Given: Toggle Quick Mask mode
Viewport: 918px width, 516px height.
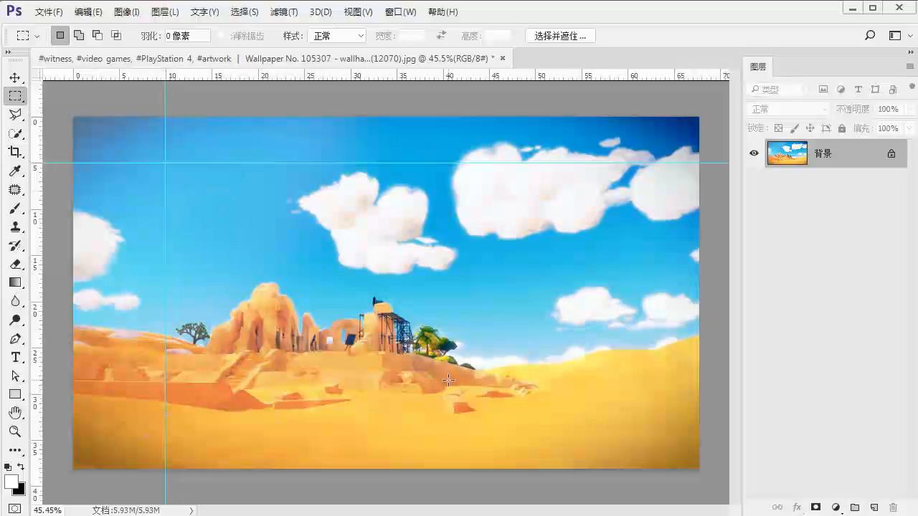Looking at the screenshot, I should 15,509.
